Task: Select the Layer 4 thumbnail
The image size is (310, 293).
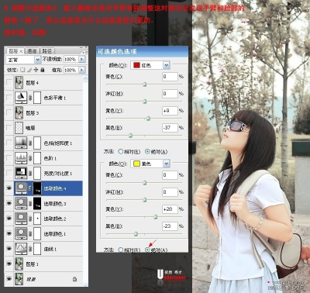Action: tap(19, 82)
